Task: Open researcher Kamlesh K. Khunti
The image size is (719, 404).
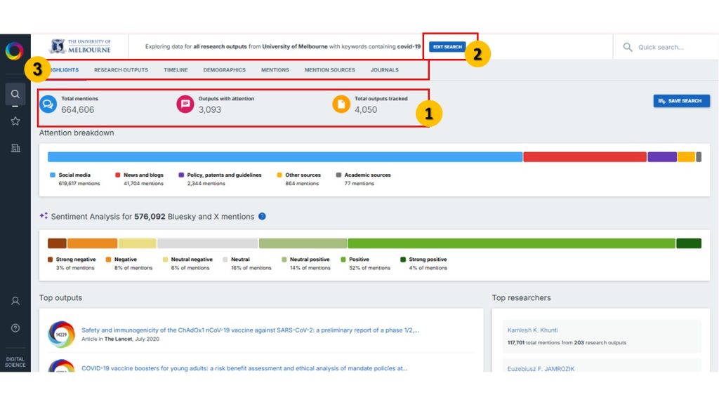Action: (532, 330)
